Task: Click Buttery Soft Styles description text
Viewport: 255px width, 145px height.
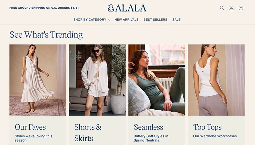Action: coord(151,138)
